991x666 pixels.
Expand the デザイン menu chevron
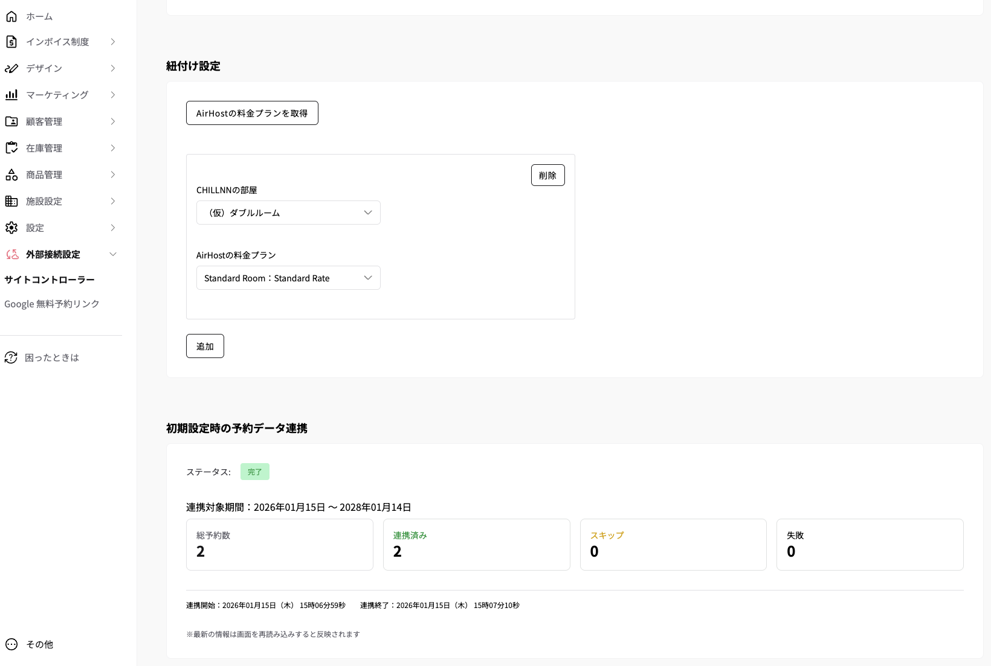[113, 68]
